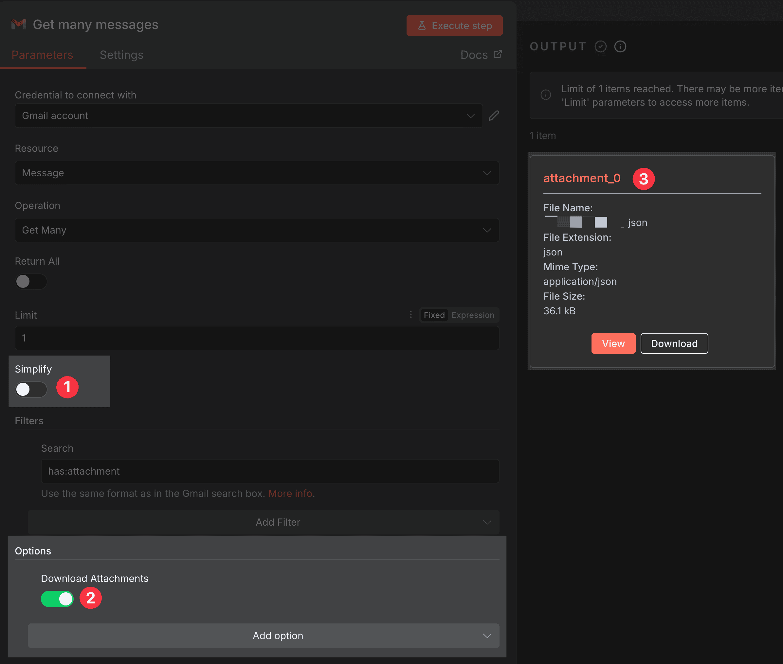Image resolution: width=783 pixels, height=664 pixels.
Task: Click the pencil icon to edit credential
Action: 494,115
